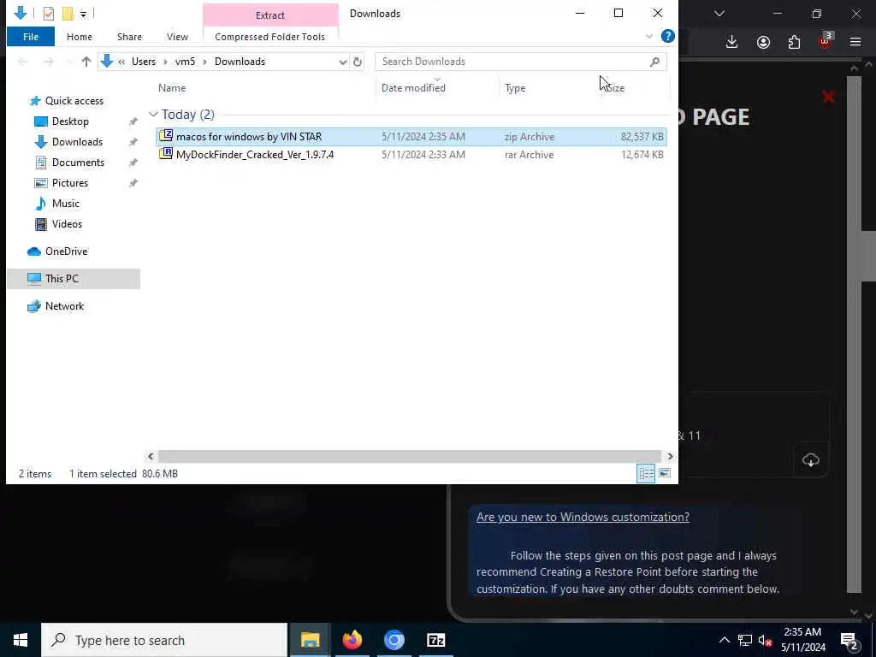Switch to the Share ribbon tab
Image resolution: width=876 pixels, height=657 pixels.
pyautogui.click(x=130, y=37)
